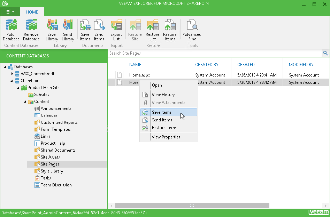Click the Product Help Site people icon
Image resolution: width=330 pixels, height=217 pixels.
click(x=24, y=88)
